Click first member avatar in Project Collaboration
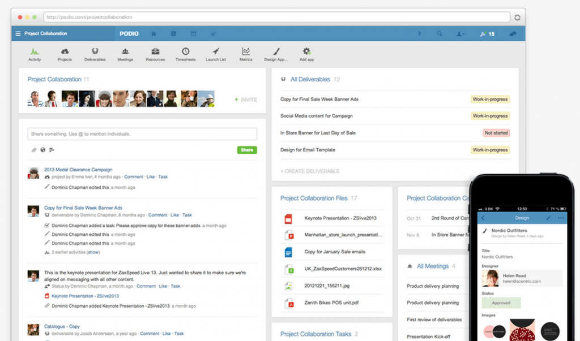 click(36, 99)
